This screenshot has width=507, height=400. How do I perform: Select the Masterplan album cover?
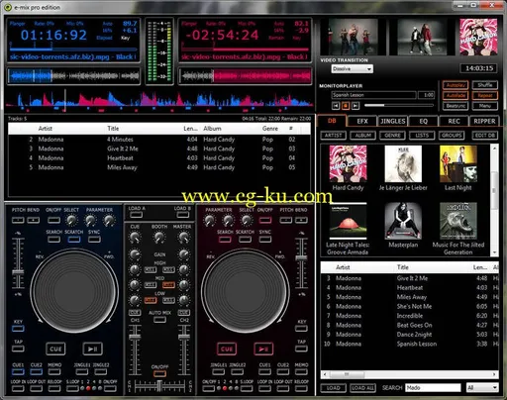tap(403, 221)
